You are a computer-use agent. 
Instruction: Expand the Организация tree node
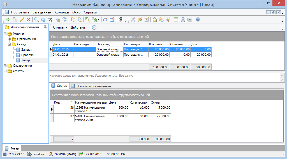pos(9,39)
